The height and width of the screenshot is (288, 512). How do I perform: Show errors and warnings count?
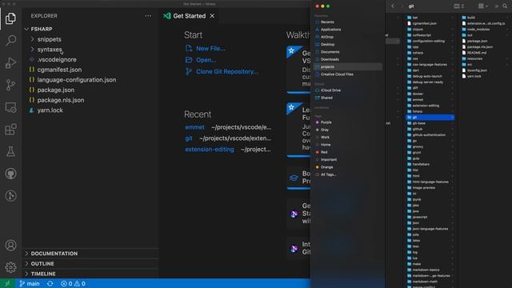coord(73,283)
